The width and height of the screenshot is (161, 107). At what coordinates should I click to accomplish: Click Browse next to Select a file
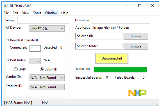coord(136,36)
